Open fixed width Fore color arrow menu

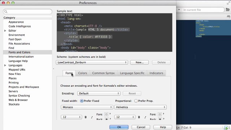click(x=110, y=114)
